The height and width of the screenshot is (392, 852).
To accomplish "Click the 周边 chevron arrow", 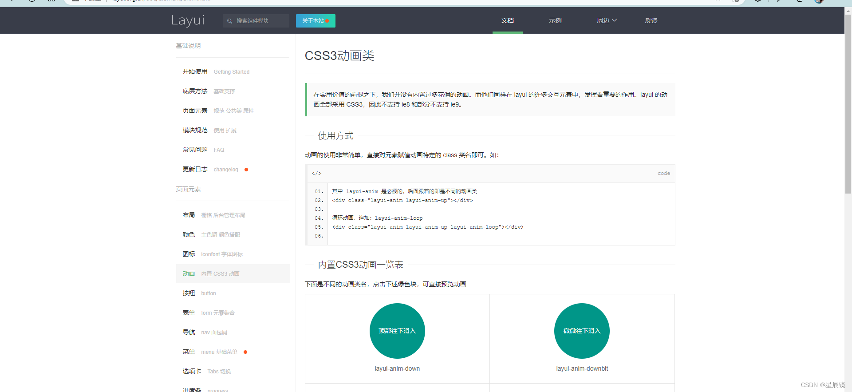I will click(615, 20).
